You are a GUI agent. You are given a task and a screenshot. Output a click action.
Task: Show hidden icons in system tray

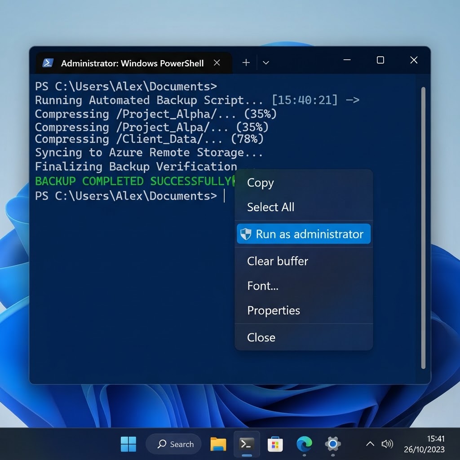(370, 444)
